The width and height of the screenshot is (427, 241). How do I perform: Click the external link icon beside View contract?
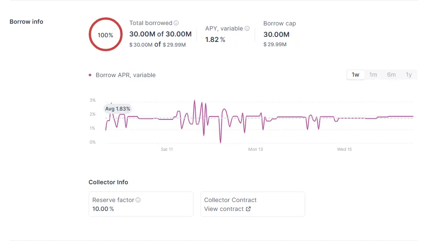click(x=248, y=209)
